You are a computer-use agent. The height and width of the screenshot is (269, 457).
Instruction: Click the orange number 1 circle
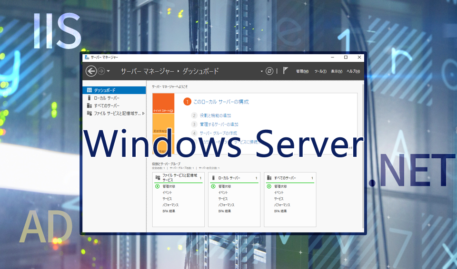click(x=187, y=102)
